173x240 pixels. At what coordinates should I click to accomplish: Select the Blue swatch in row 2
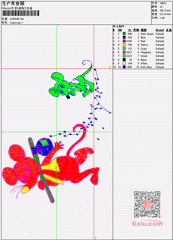tap(124, 37)
